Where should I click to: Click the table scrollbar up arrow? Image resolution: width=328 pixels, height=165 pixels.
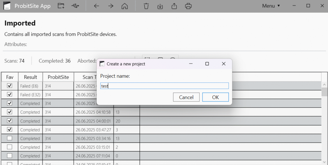coord(324,85)
